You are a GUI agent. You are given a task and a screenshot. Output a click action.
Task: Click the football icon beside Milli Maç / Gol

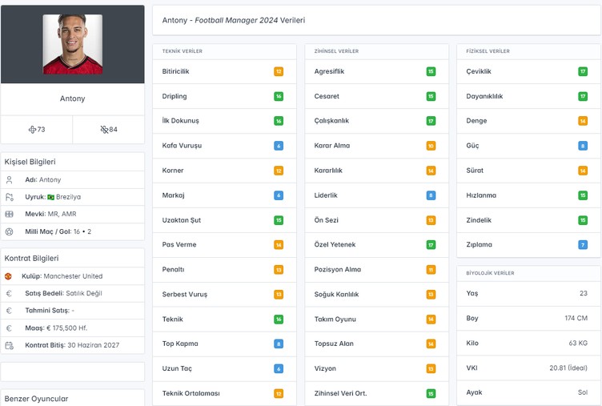pyautogui.click(x=10, y=231)
